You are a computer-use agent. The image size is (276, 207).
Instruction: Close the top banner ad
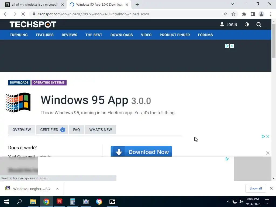coord(232,46)
